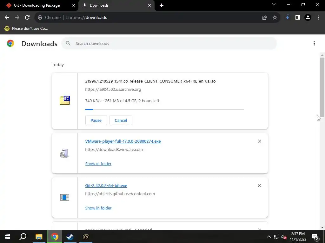Viewport: 325px width, 243px height.
Task: Open the Downloads page more-actions menu
Action: tap(314, 43)
